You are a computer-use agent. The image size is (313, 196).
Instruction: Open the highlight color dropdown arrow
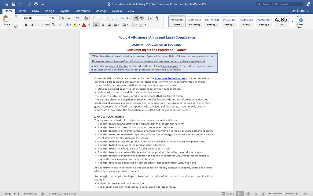(x=79, y=24)
